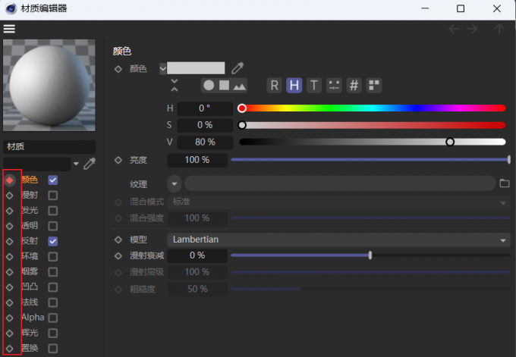516x357 pixels.
Task: Click the forward arrow navigation icon
Action: pyautogui.click(x=472, y=29)
